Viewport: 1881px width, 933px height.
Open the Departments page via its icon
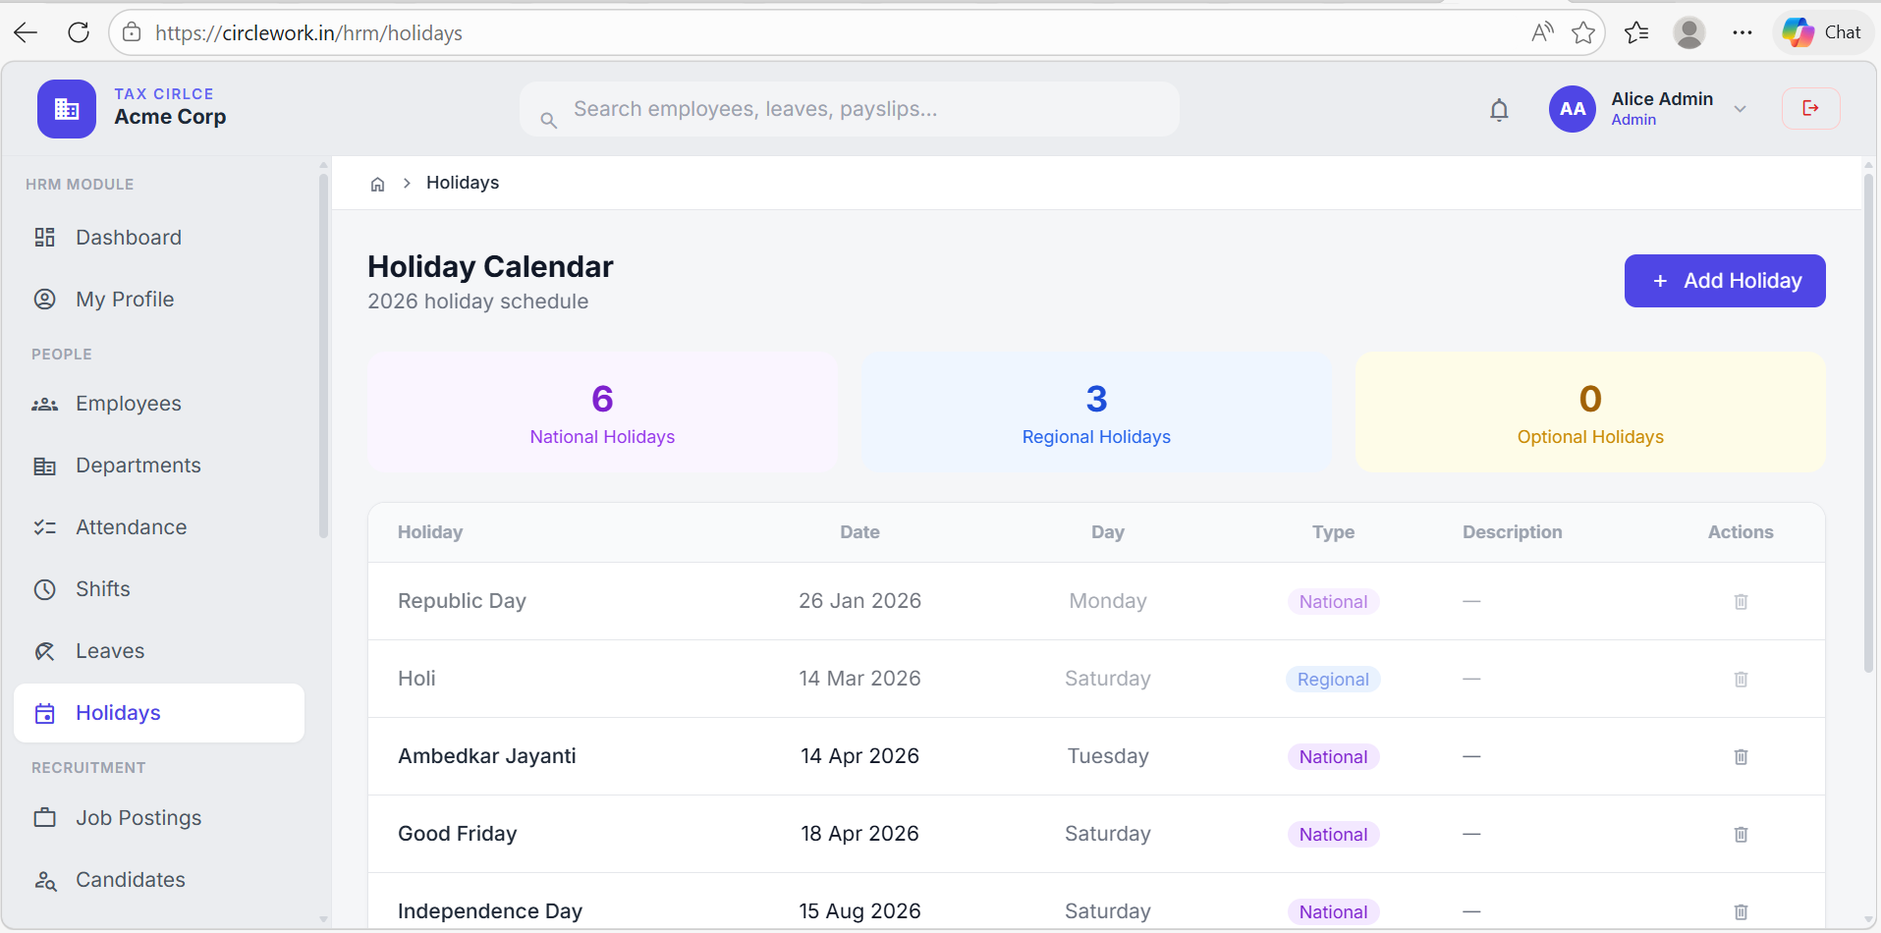[x=45, y=465]
